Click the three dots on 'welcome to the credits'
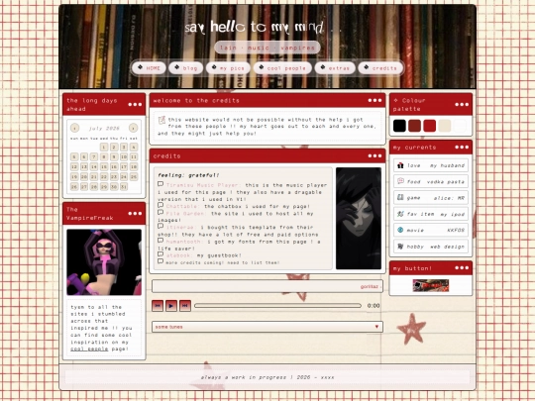The width and height of the screenshot is (535, 401). 374,100
